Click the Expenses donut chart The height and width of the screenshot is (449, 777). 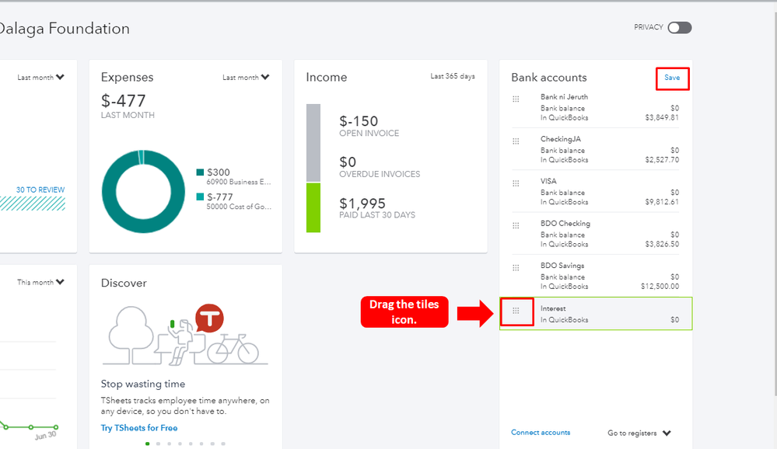tap(143, 191)
